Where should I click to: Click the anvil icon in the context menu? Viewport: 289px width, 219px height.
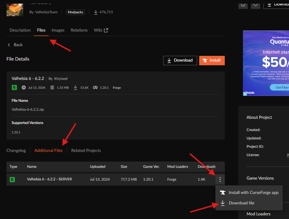pyautogui.click(x=223, y=193)
